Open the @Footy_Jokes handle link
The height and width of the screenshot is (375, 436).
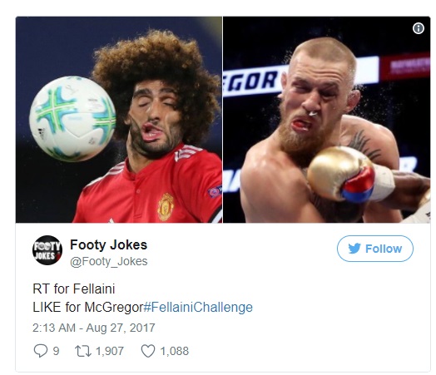click(x=109, y=261)
